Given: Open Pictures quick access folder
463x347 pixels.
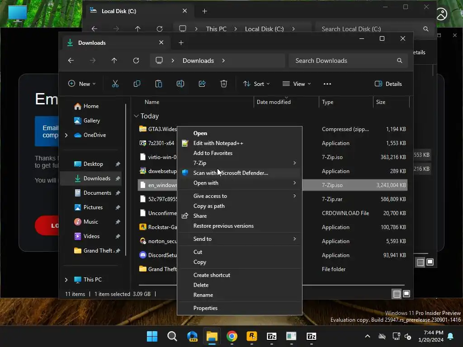Looking at the screenshot, I should (x=93, y=207).
